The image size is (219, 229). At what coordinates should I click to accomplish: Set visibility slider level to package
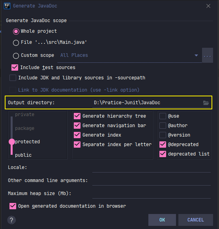[24, 128]
